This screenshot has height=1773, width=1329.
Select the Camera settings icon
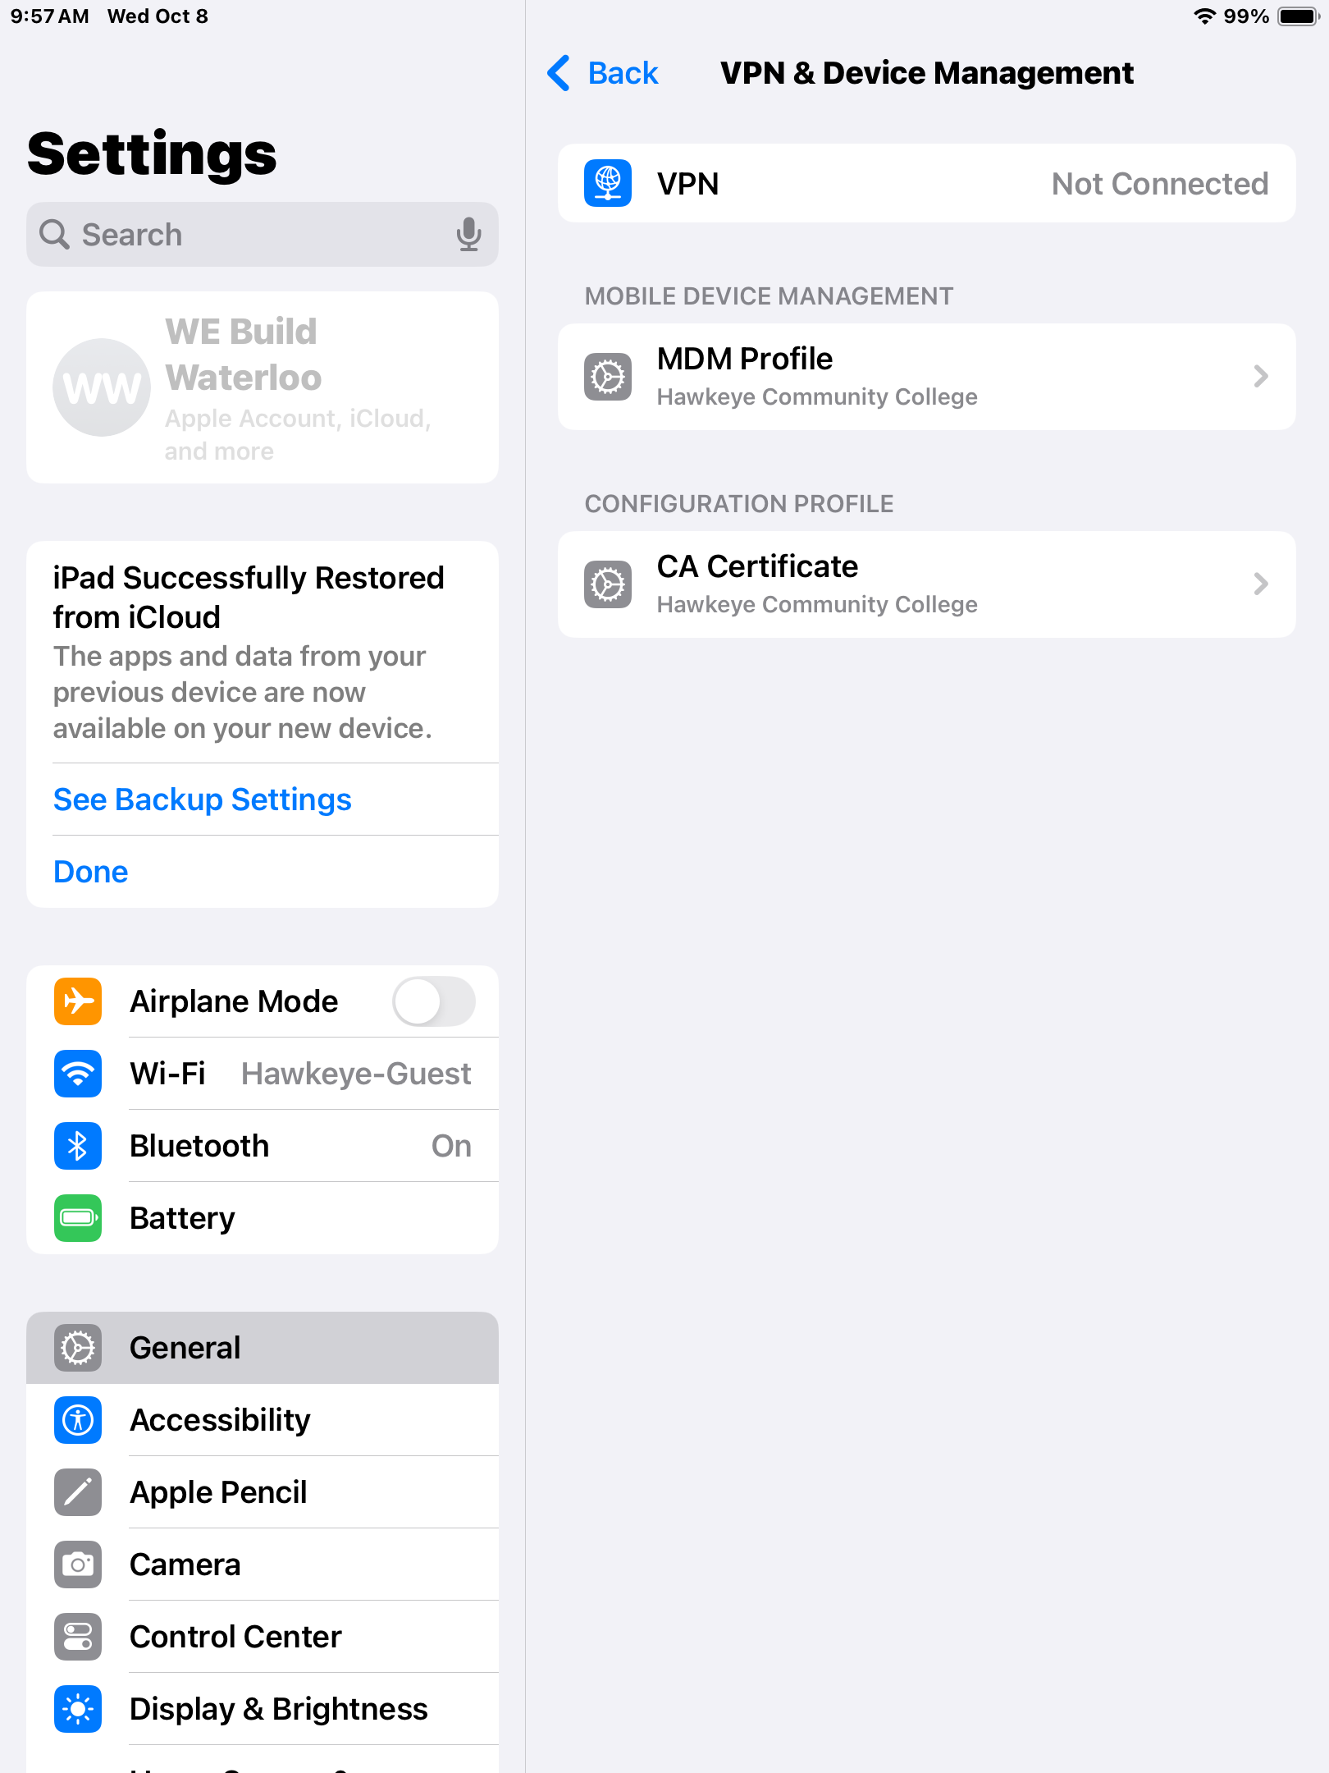[x=78, y=1565]
